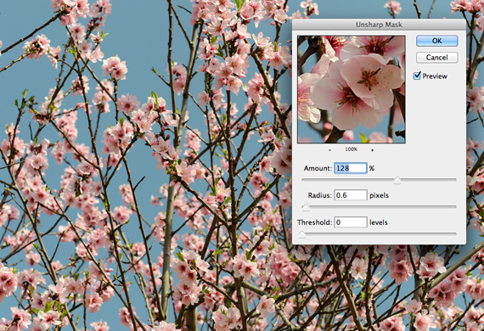Click the Threshold slider handle
Image resolution: width=484 pixels, height=331 pixels.
tap(302, 234)
